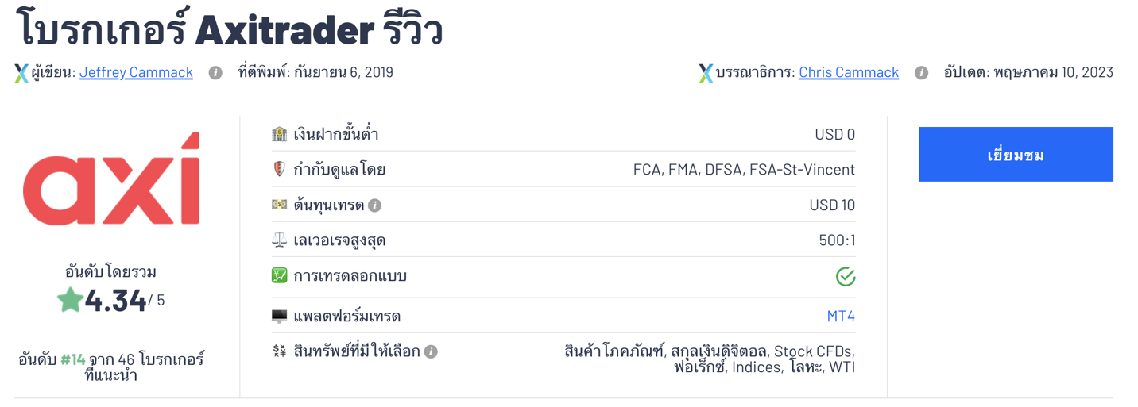Click the balance scale leverage icon
The height and width of the screenshot is (407, 1138).
[279, 240]
